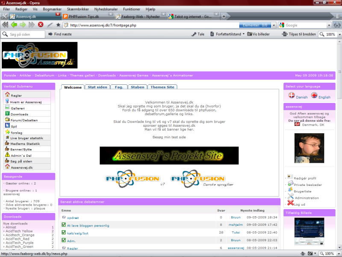Click the fast forward navigation button
This screenshot has height=257, width=342.
[32, 25]
